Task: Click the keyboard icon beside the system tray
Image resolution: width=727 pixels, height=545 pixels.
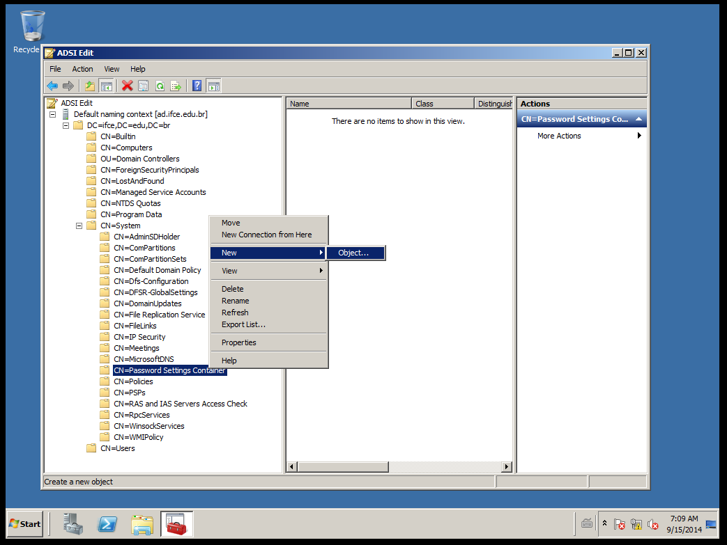Action: tap(587, 523)
